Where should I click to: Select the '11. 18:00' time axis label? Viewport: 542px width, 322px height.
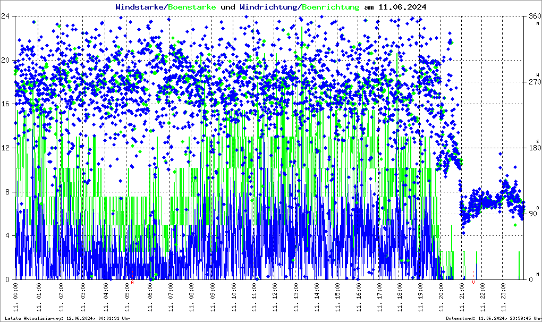pos(400,298)
